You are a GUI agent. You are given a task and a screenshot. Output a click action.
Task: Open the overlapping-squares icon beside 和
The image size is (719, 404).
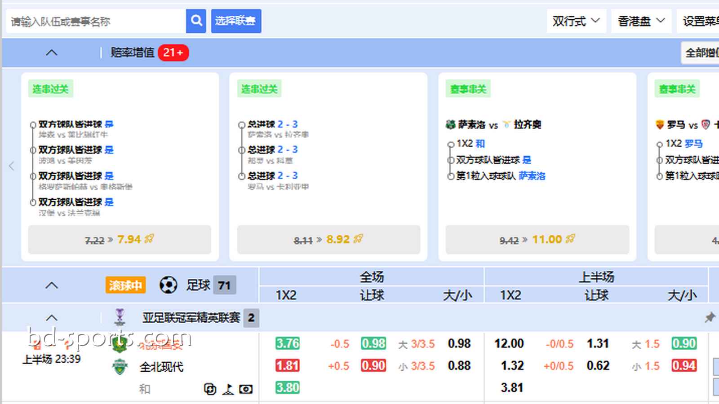[210, 389]
